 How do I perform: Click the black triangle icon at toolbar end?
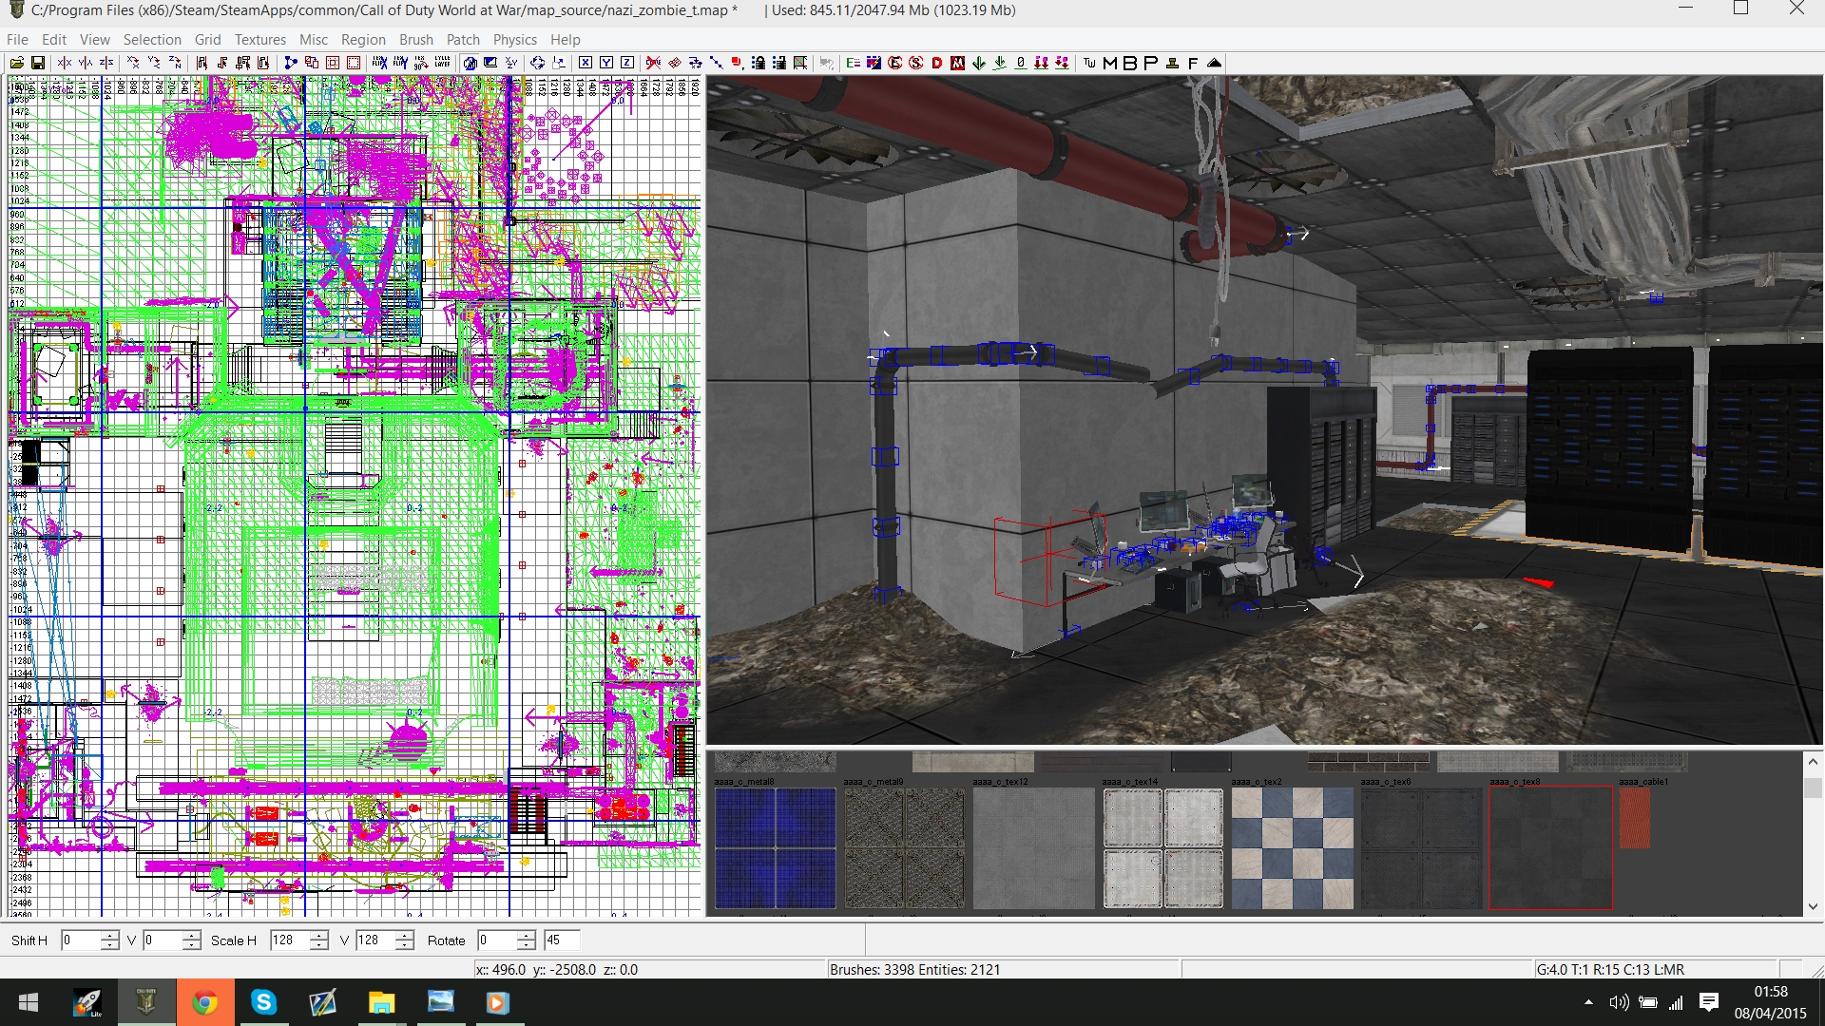(x=1215, y=63)
